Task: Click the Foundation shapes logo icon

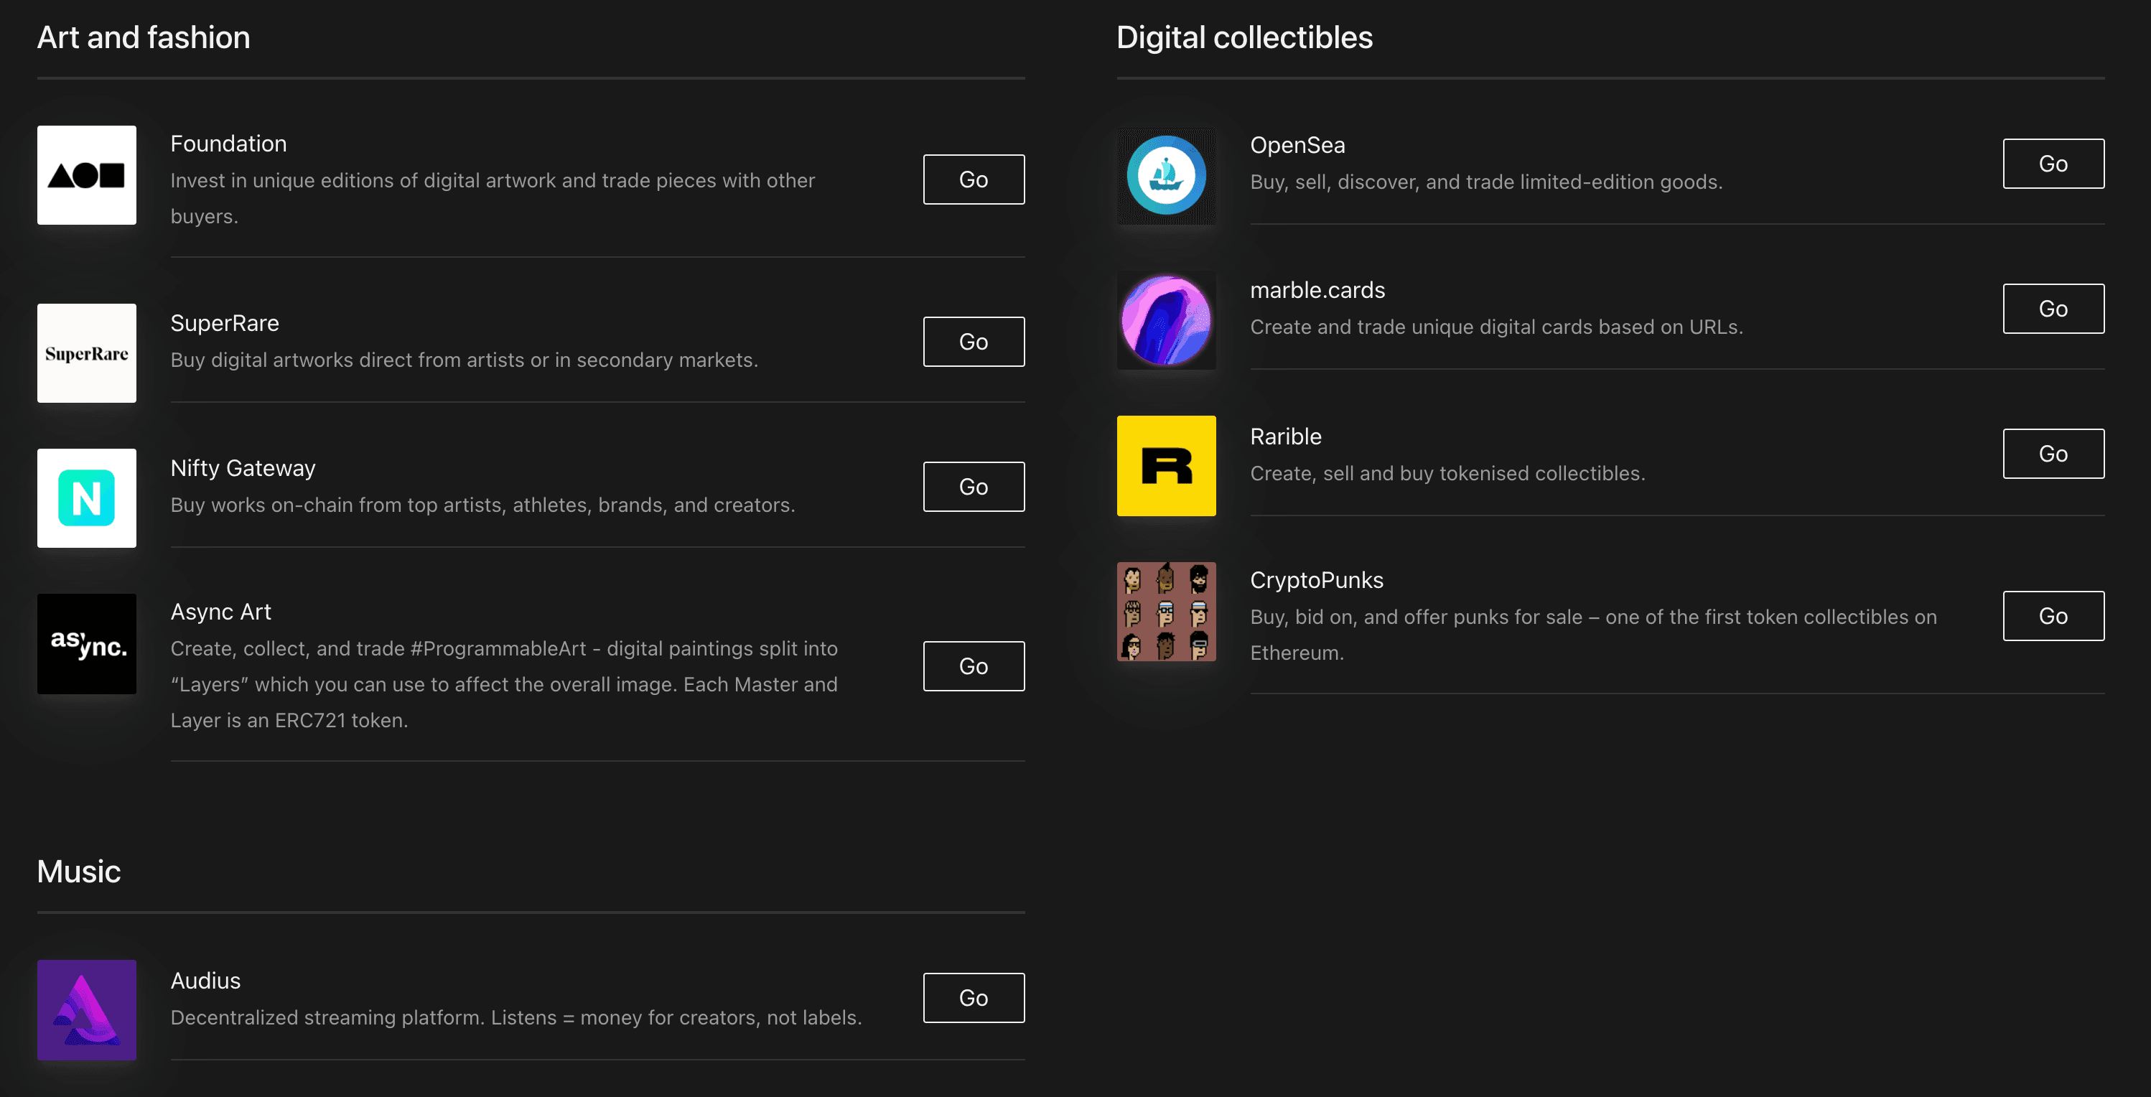Action: click(x=86, y=175)
